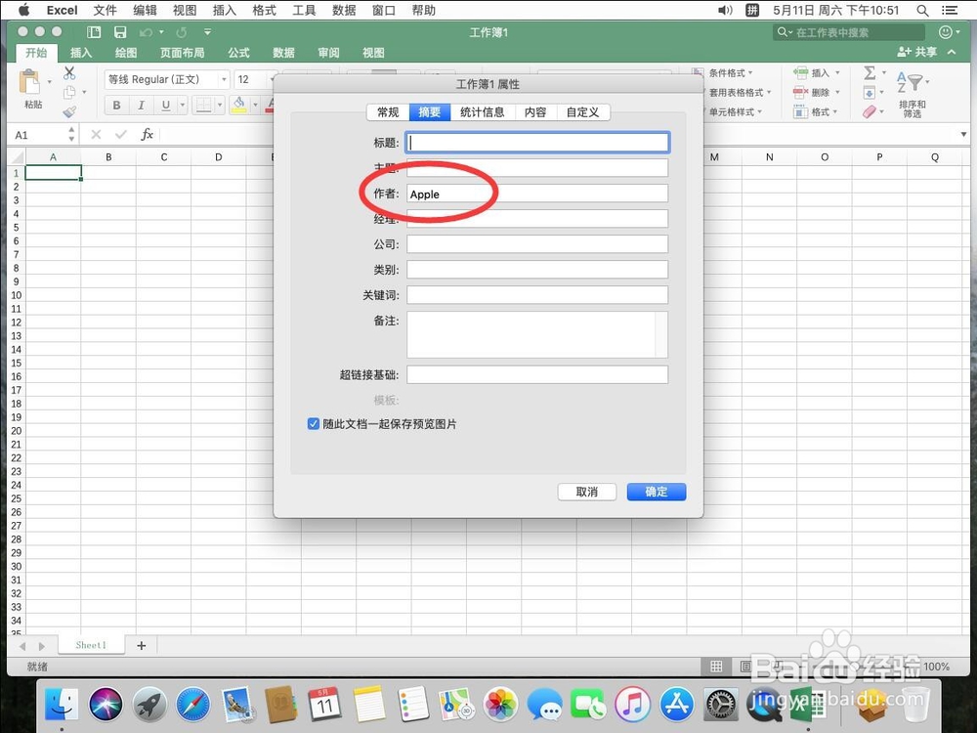Expand the formula bar arrow
Viewport: 977px width, 733px height.
click(x=963, y=134)
